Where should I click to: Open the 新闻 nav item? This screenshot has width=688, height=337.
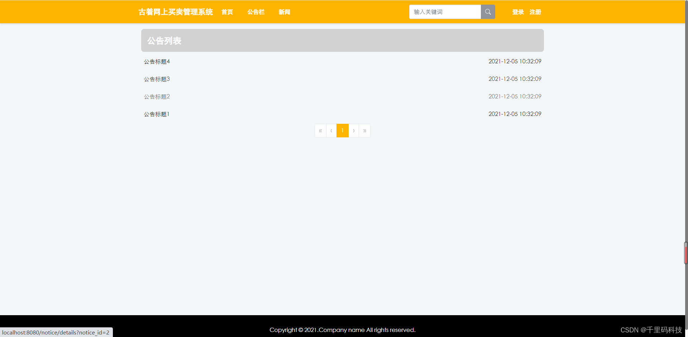[285, 12]
